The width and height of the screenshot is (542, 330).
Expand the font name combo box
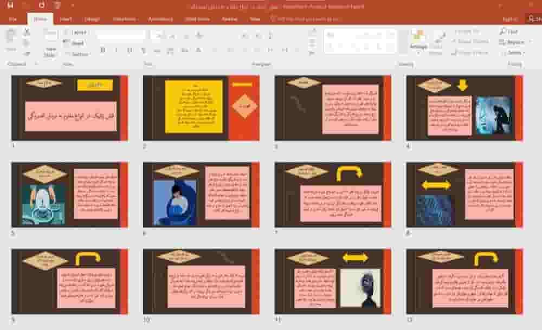point(121,35)
